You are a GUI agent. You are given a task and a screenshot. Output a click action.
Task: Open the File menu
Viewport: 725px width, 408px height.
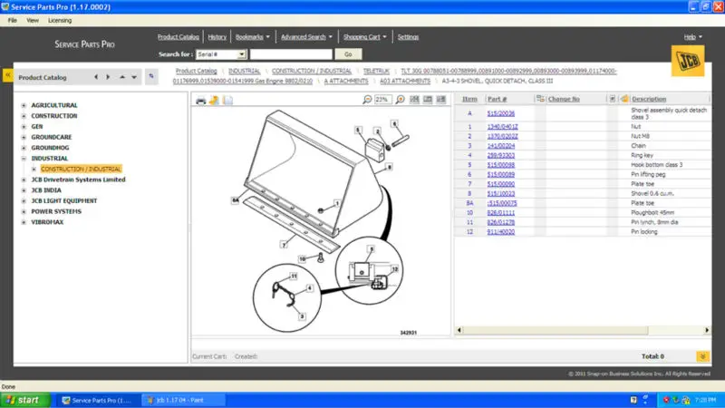tap(13, 20)
